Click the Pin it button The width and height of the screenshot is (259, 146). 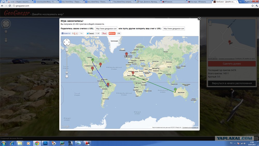pos(104,33)
